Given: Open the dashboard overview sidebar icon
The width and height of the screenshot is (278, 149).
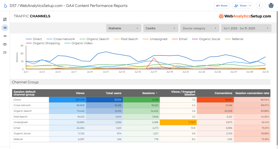Looking at the screenshot, I should coord(5,20).
